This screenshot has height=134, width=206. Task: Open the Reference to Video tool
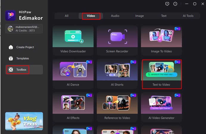[117, 107]
